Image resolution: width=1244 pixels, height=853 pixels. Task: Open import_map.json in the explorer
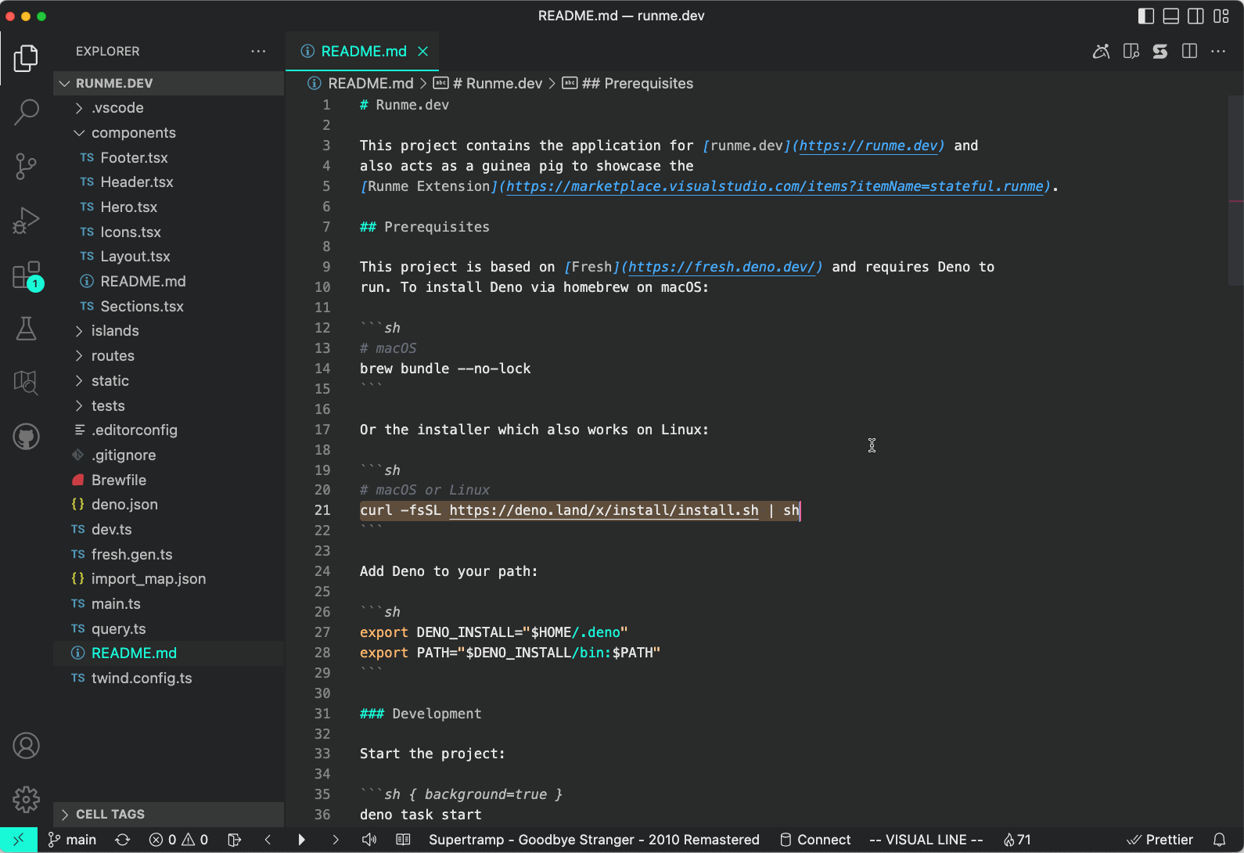[x=168, y=579]
